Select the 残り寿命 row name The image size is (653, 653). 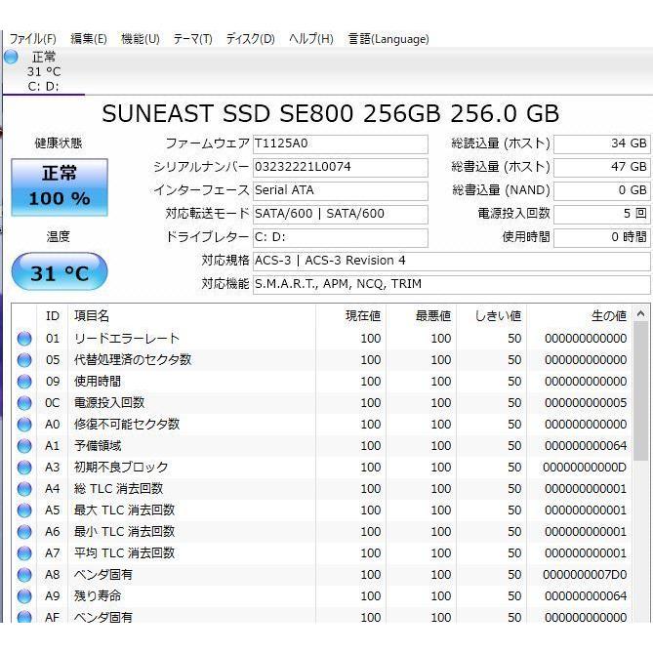(98, 596)
